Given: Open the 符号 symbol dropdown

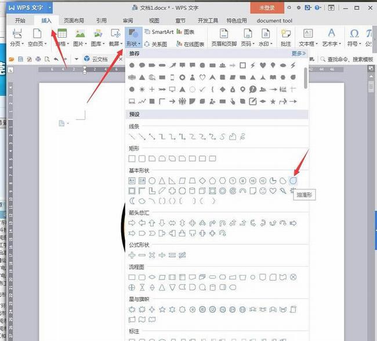Looking at the screenshot, I should click(354, 37).
